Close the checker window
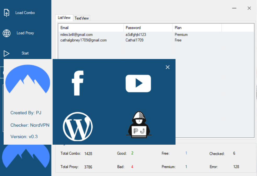Screen dimensions: 257x176 point(249,8)
